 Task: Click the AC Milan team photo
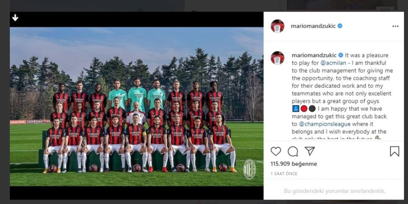tap(136, 107)
